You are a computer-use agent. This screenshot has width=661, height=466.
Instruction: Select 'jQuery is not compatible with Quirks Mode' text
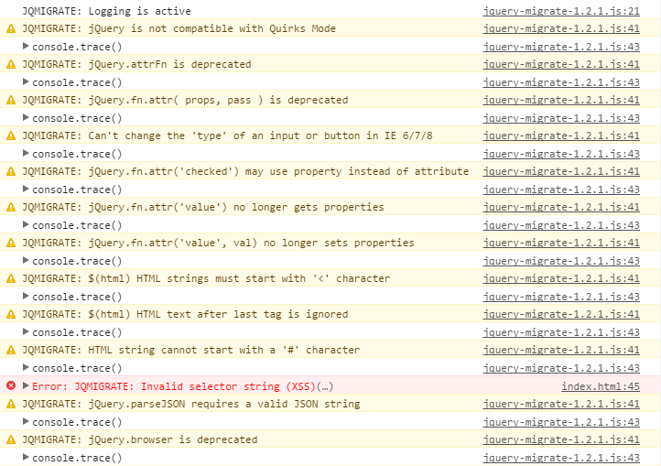click(x=212, y=28)
